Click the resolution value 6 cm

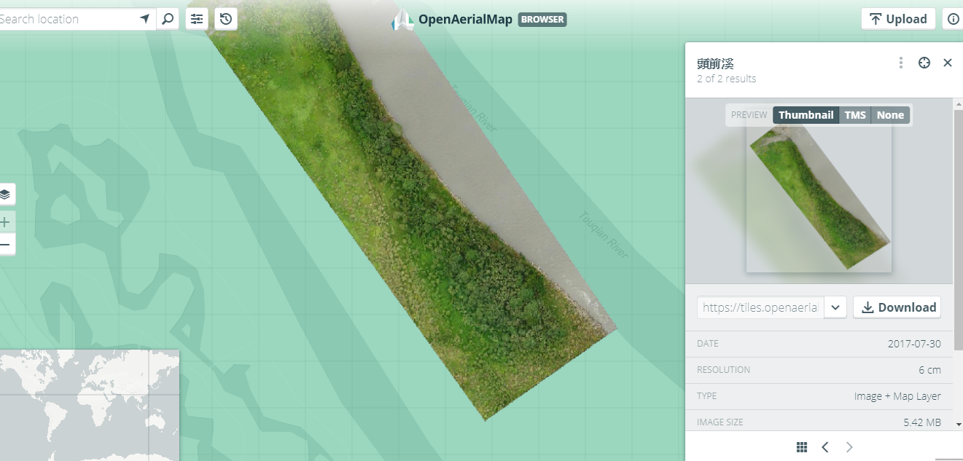pos(929,370)
